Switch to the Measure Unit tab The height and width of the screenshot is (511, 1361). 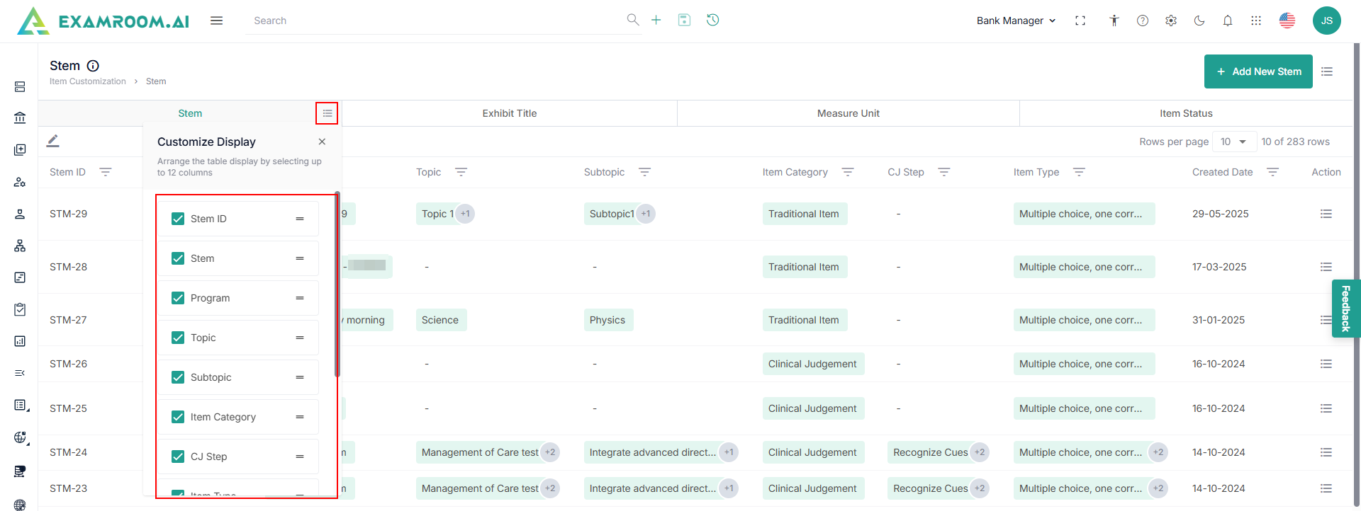point(848,113)
